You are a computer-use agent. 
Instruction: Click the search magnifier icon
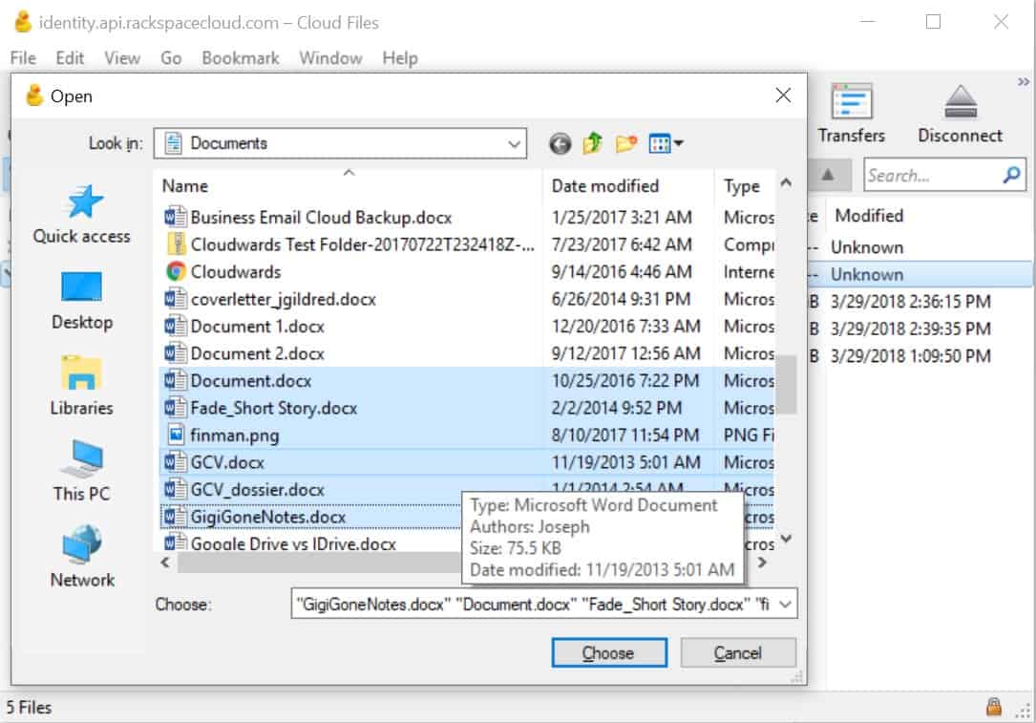1011,175
